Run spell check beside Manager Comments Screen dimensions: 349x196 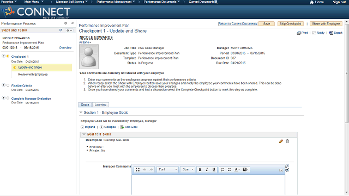(x=287, y=170)
